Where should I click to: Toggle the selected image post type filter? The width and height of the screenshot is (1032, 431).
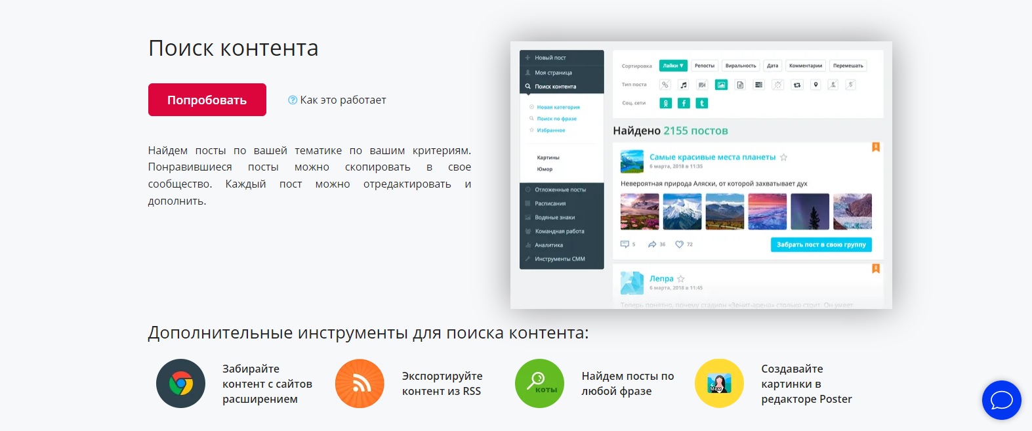[x=721, y=85]
